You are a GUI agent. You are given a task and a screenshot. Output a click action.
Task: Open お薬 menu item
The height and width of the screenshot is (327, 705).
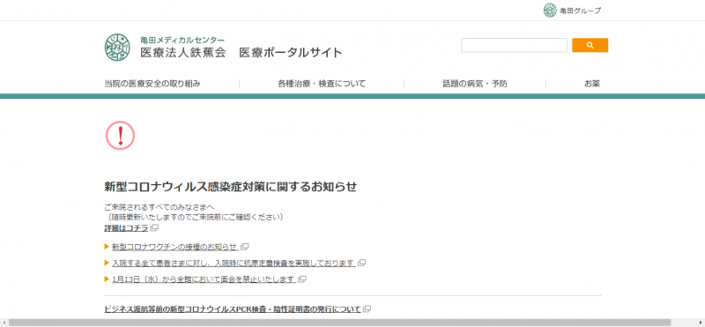[591, 84]
